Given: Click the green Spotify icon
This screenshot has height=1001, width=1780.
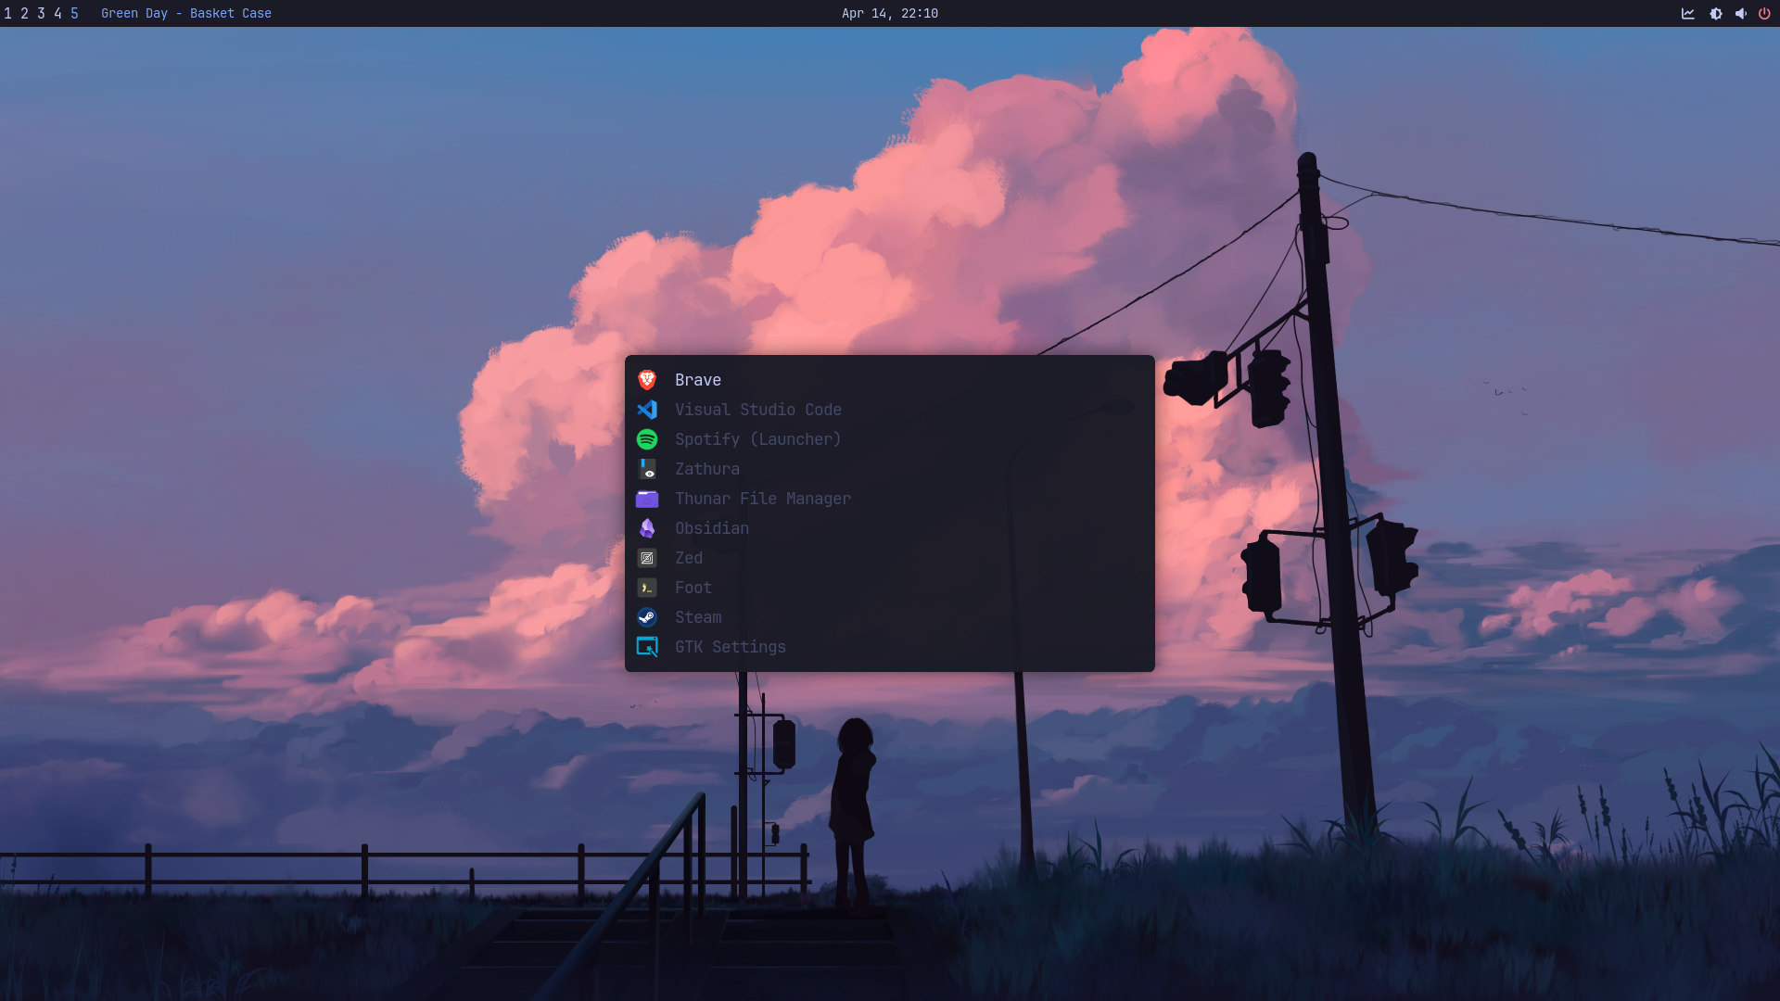Looking at the screenshot, I should 648,439.
